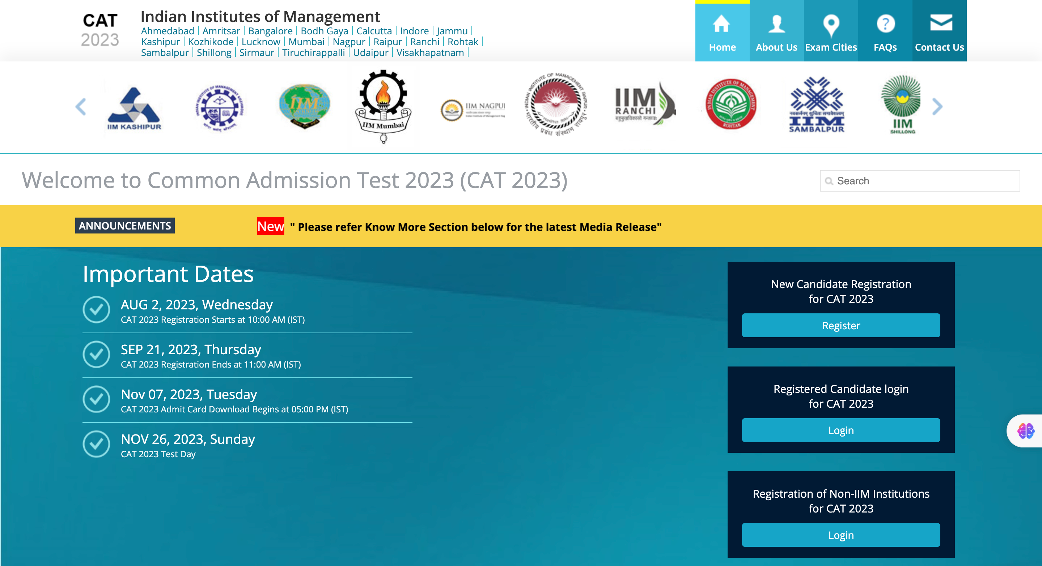
Task: Open the Visakhapatnam institute link
Action: (430, 53)
